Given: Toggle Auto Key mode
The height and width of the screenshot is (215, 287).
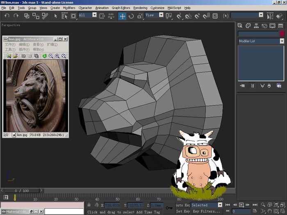Looking at the screenshot, I should point(183,205).
